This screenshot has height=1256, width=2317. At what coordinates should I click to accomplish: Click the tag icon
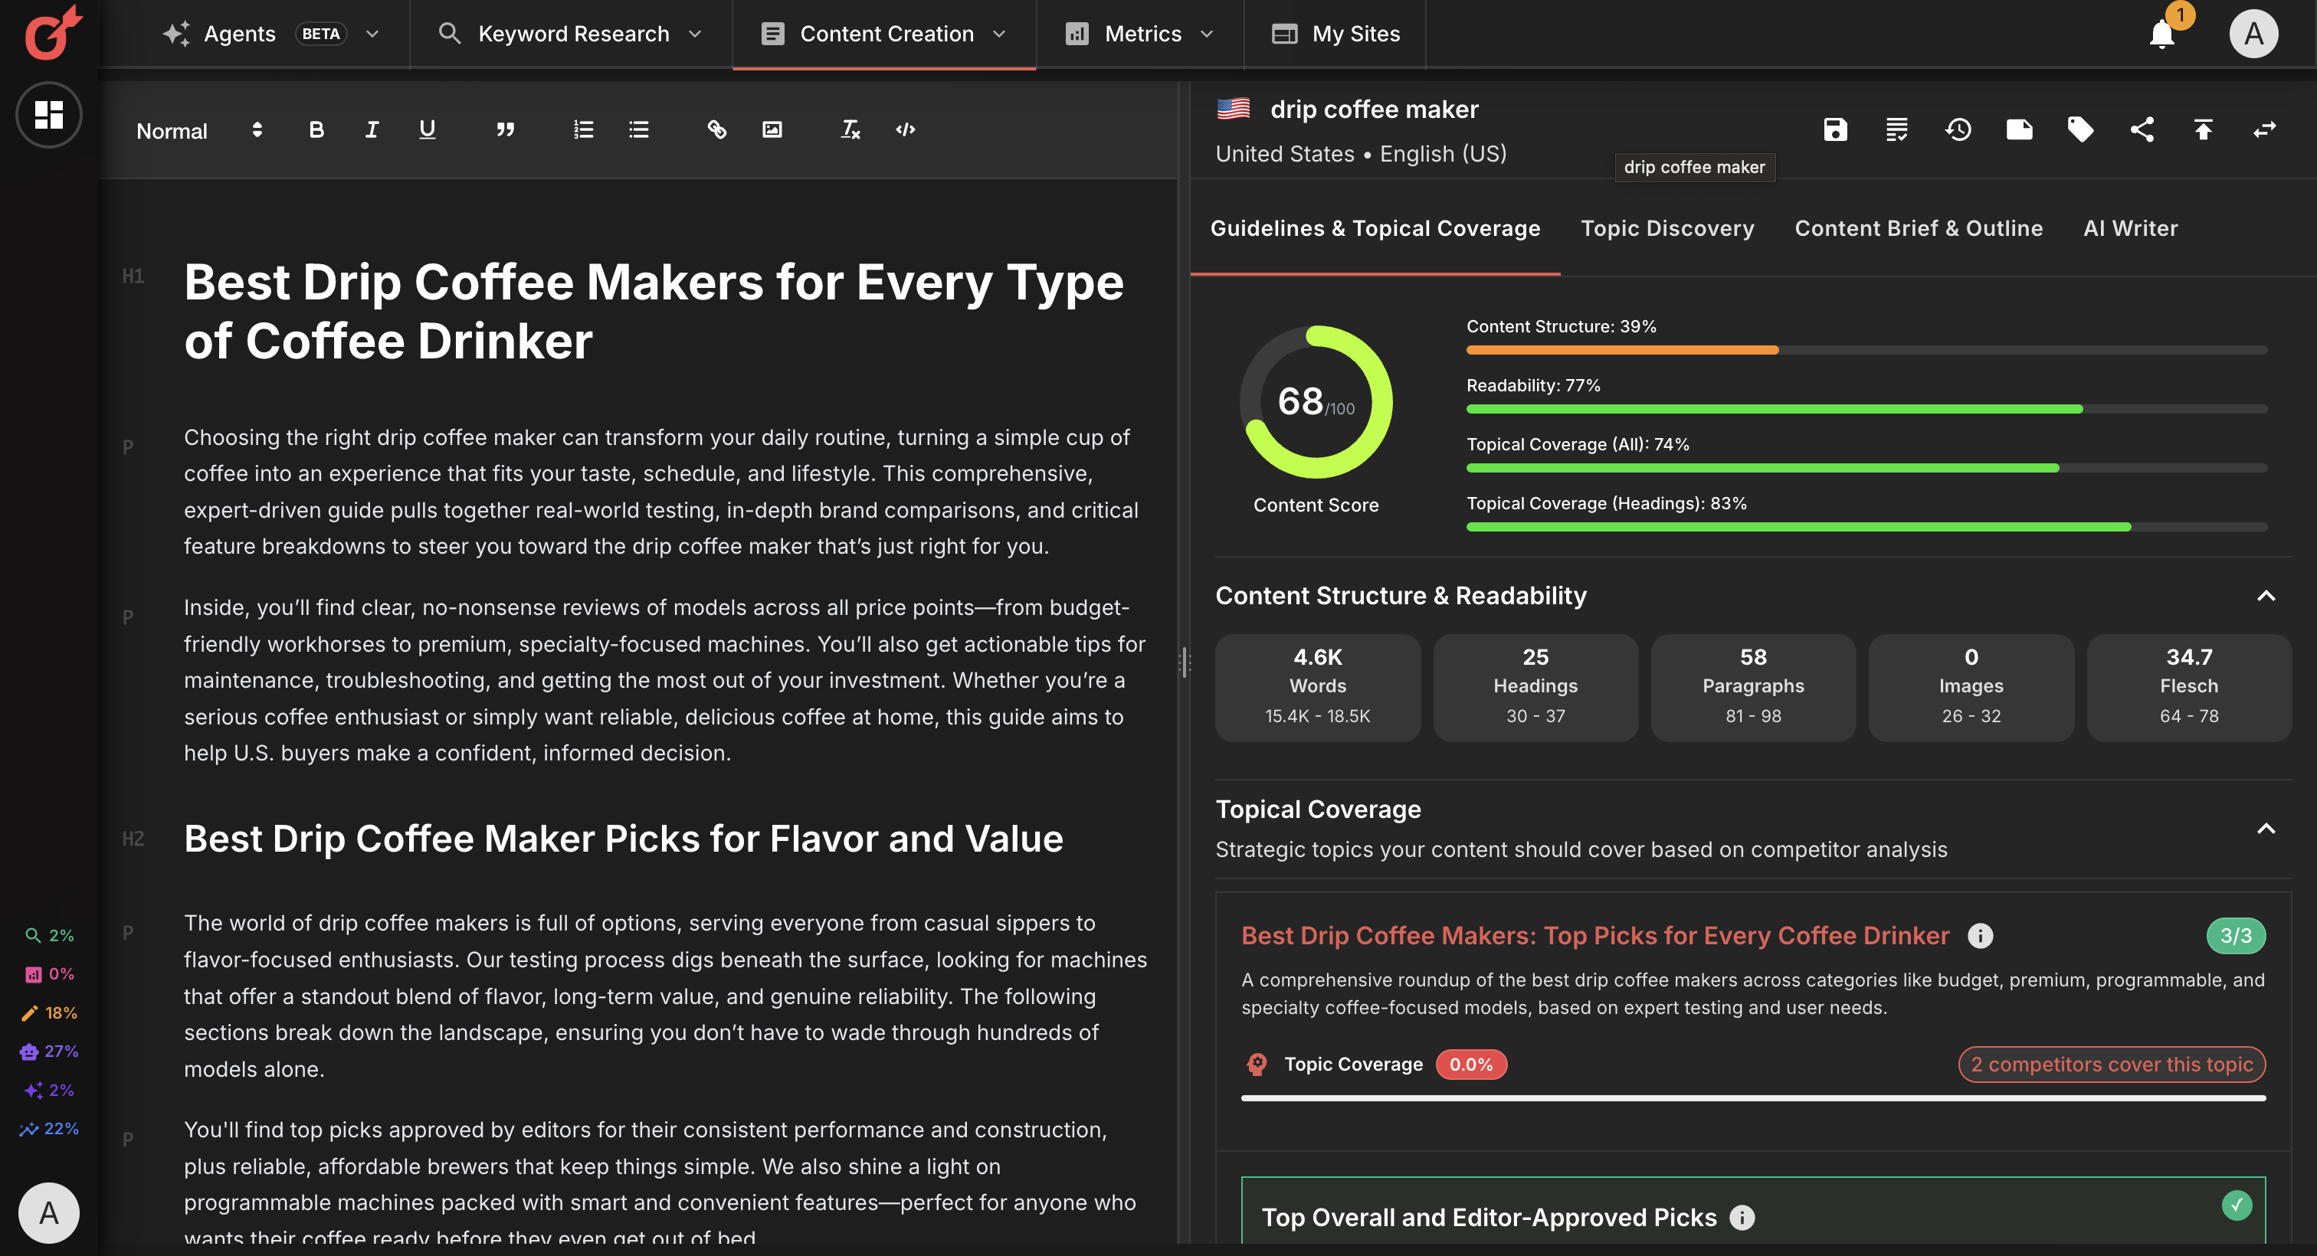tap(2080, 129)
